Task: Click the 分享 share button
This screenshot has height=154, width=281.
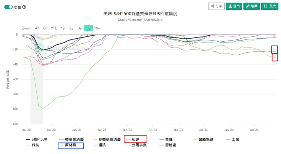Action: (x=216, y=6)
